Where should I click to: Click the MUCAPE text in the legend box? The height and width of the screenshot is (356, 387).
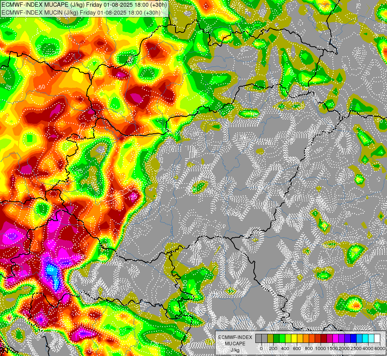(235, 344)
